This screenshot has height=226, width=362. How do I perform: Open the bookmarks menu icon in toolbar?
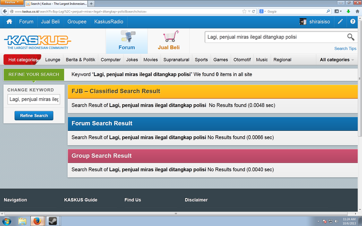coord(338,11)
